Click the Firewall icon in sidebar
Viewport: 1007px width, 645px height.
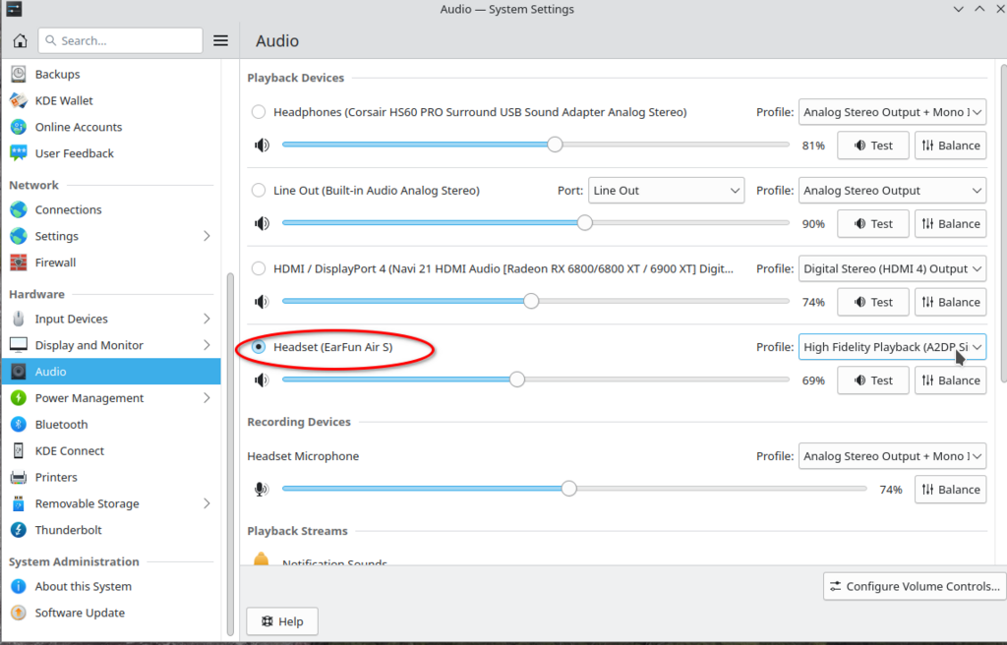(x=18, y=263)
